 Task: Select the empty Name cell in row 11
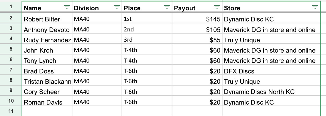(x=47, y=111)
